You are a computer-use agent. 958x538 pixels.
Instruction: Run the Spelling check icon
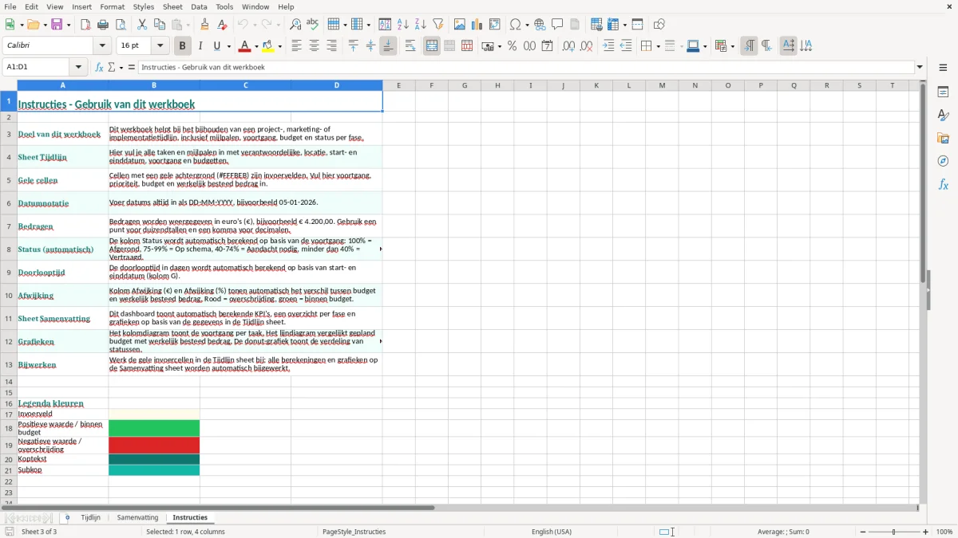click(x=313, y=25)
